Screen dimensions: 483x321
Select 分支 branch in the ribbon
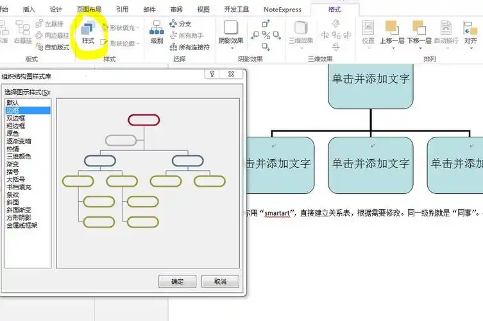(180, 24)
